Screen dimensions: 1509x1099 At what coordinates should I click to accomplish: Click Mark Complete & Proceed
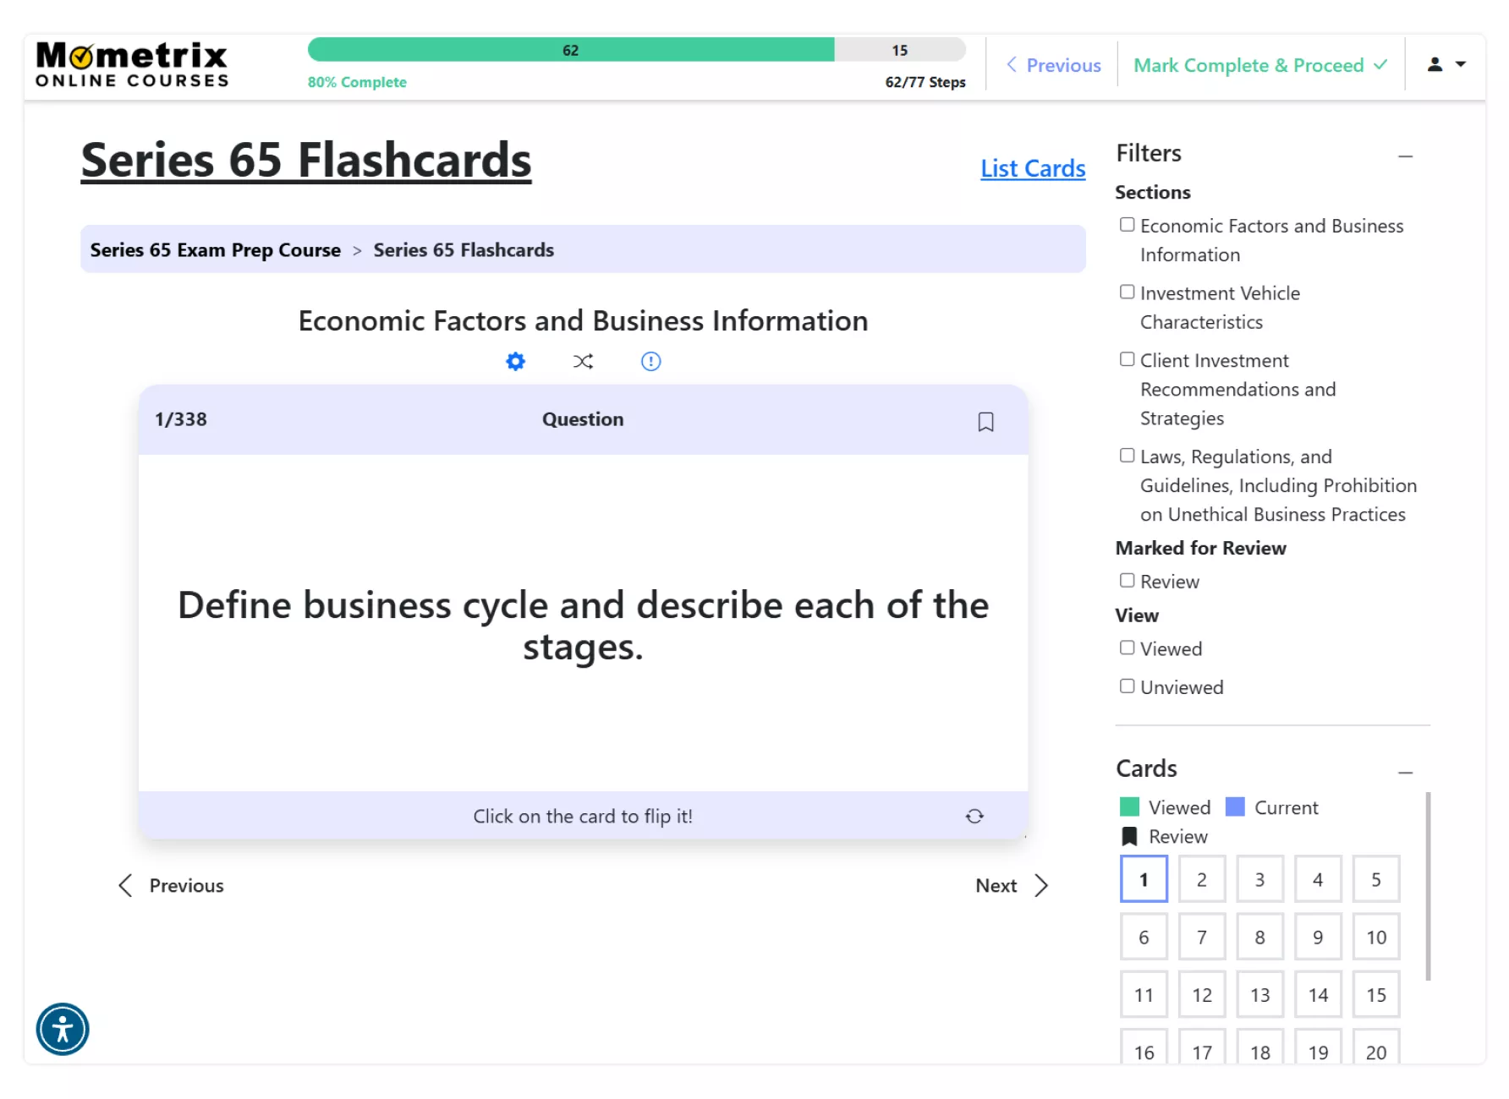(x=1260, y=65)
